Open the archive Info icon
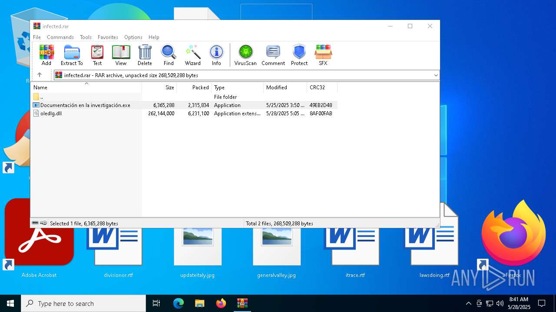This screenshot has height=312, width=556. pyautogui.click(x=216, y=55)
